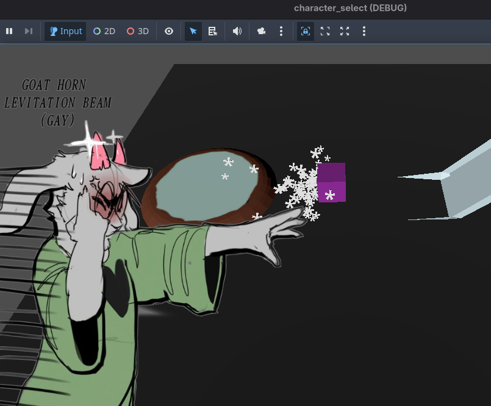Open camera override options three-dot menu
This screenshot has width=491, height=406.
pyautogui.click(x=281, y=31)
